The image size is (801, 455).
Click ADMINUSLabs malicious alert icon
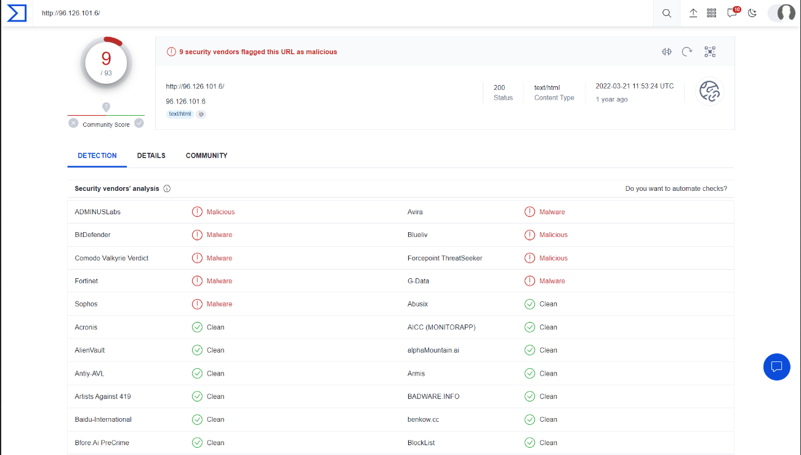point(197,212)
